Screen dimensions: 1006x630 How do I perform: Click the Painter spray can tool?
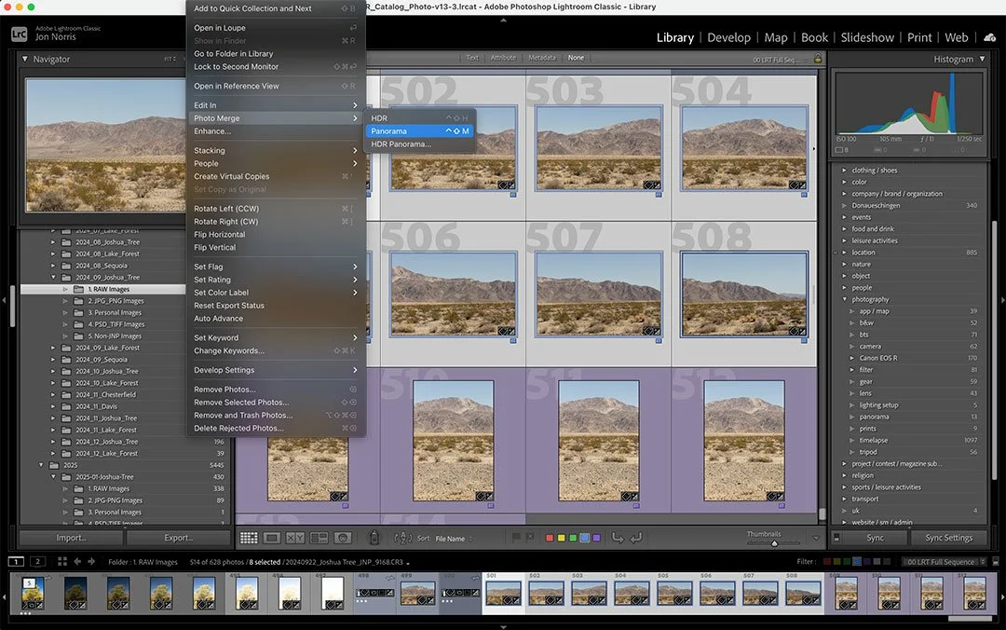click(x=374, y=538)
